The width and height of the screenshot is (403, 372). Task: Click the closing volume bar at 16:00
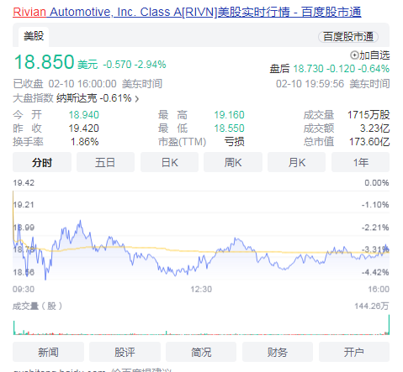(389, 324)
